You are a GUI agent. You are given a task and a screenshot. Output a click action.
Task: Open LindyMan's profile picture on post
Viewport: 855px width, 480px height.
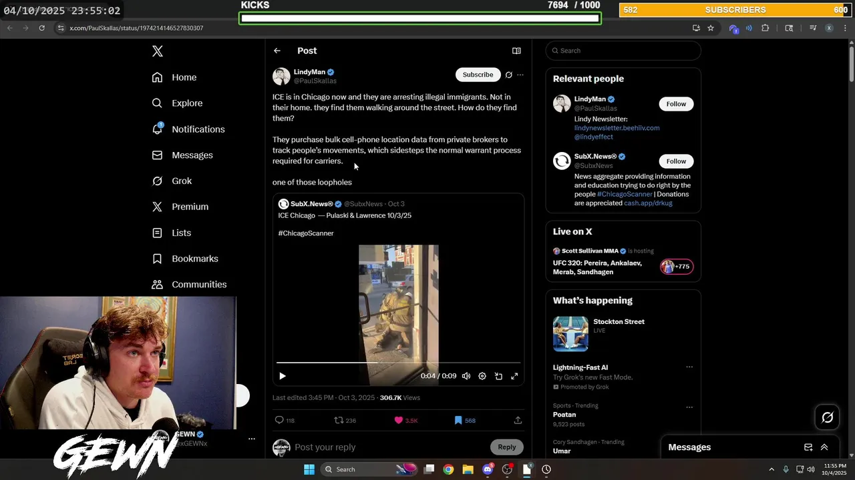click(281, 76)
